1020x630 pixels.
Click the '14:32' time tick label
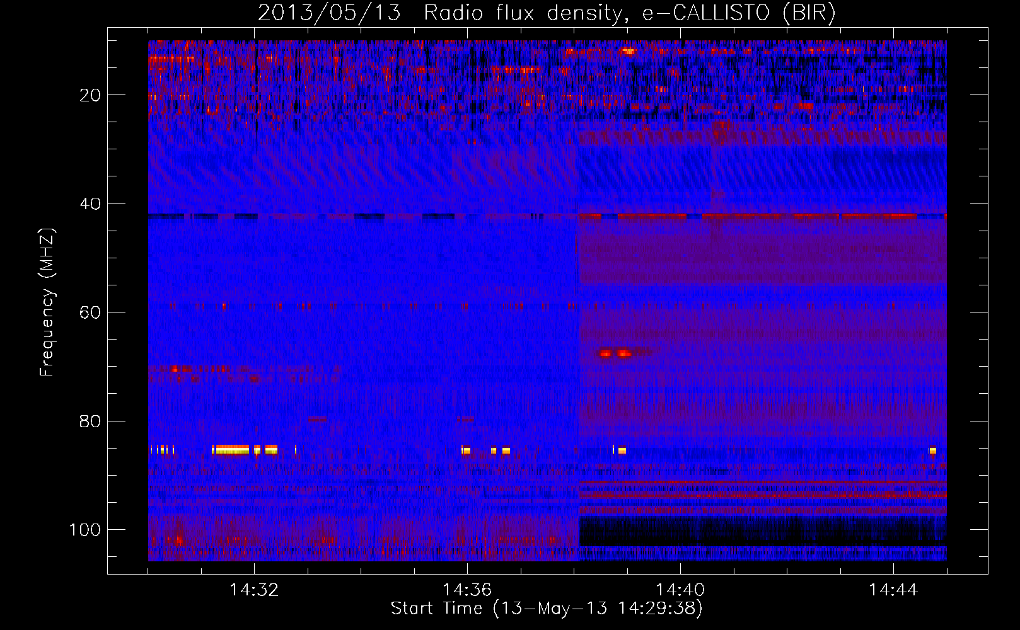pyautogui.click(x=254, y=590)
